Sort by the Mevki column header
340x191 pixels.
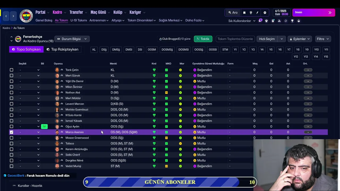point(113,64)
